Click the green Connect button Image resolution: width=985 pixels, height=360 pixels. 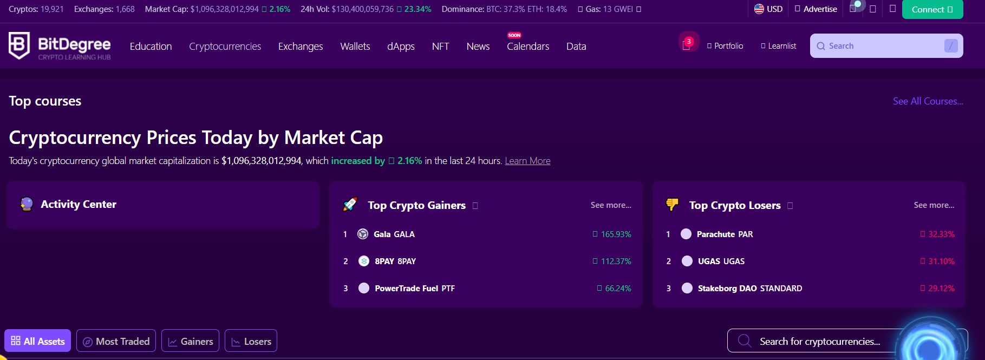pyautogui.click(x=932, y=9)
